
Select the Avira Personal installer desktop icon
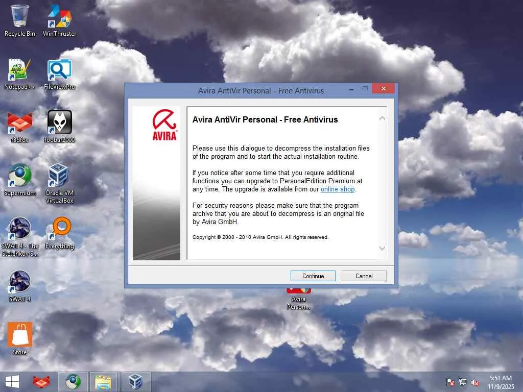click(298, 299)
